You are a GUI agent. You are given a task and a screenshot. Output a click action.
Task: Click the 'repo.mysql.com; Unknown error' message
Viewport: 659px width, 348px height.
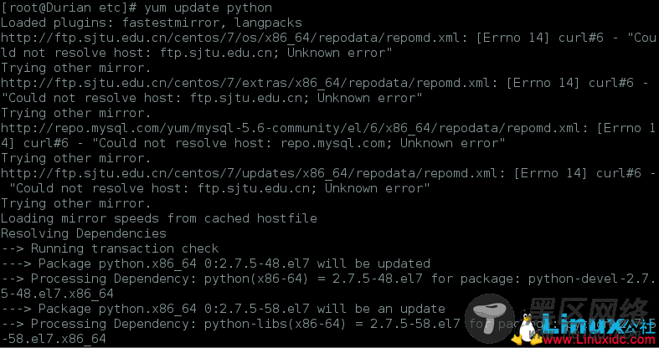393,144
